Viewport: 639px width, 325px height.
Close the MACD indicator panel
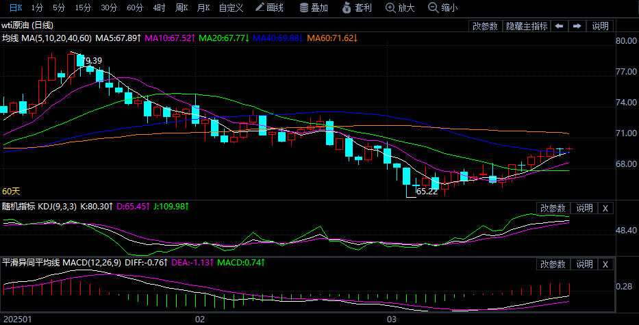[605, 264]
